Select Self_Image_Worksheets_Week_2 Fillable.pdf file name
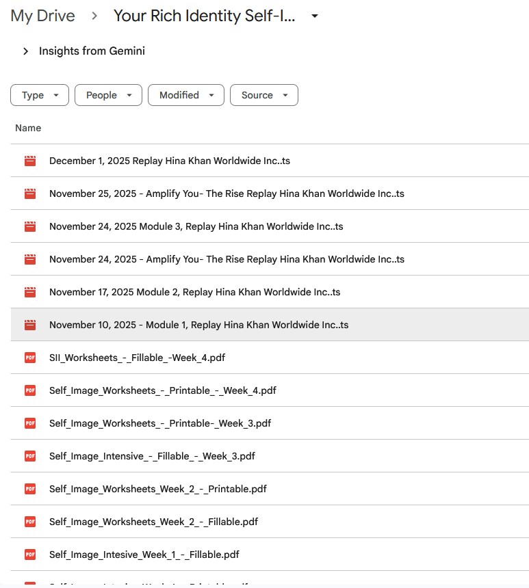 [x=153, y=522]
